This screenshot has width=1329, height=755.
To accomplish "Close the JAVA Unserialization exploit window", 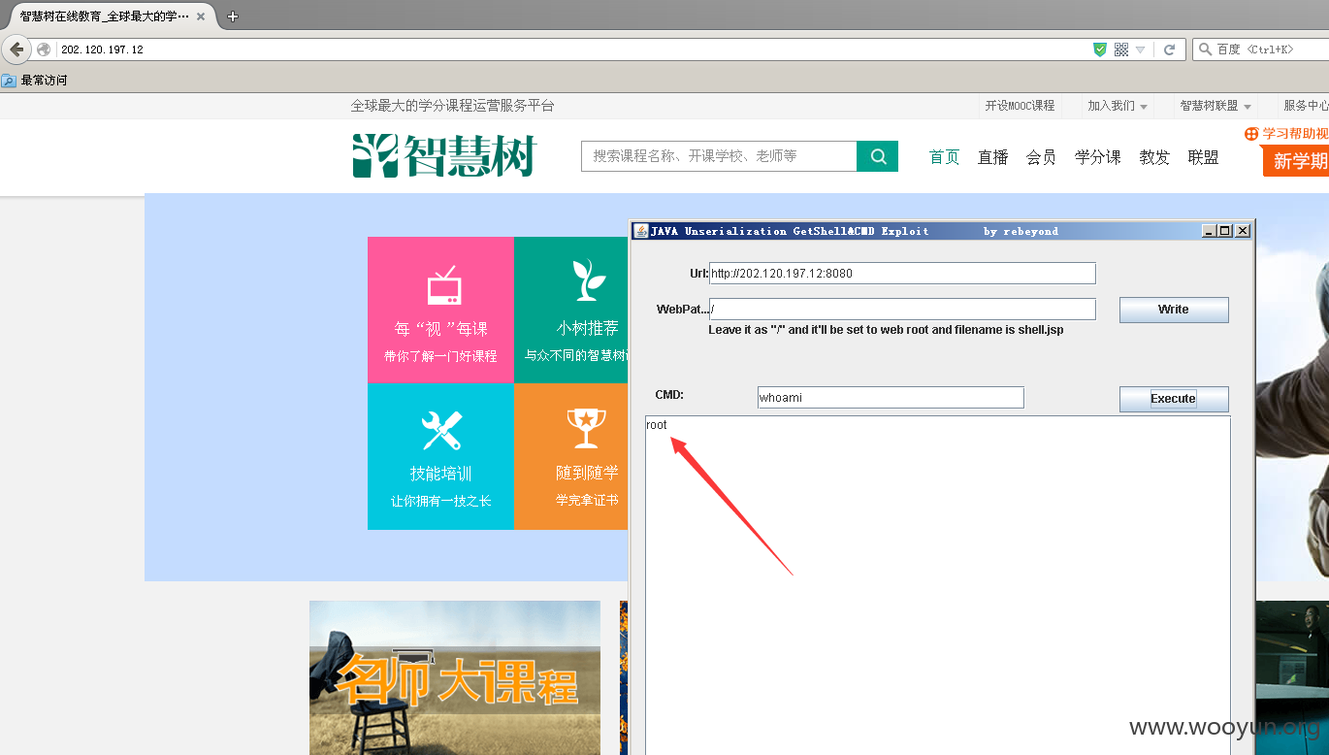I will (x=1243, y=231).
